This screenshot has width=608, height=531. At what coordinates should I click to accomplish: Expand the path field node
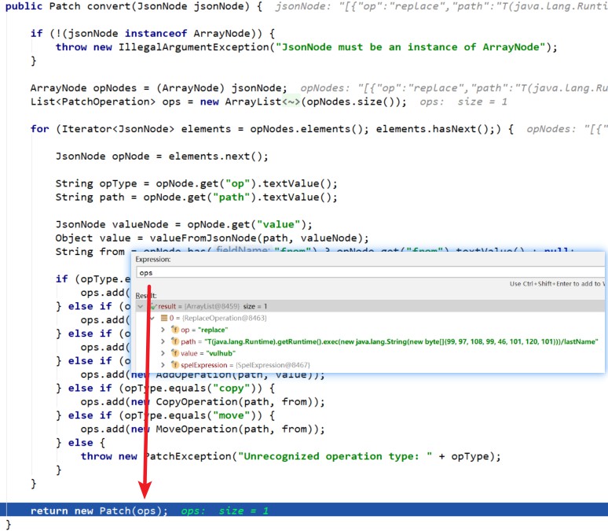coord(163,341)
